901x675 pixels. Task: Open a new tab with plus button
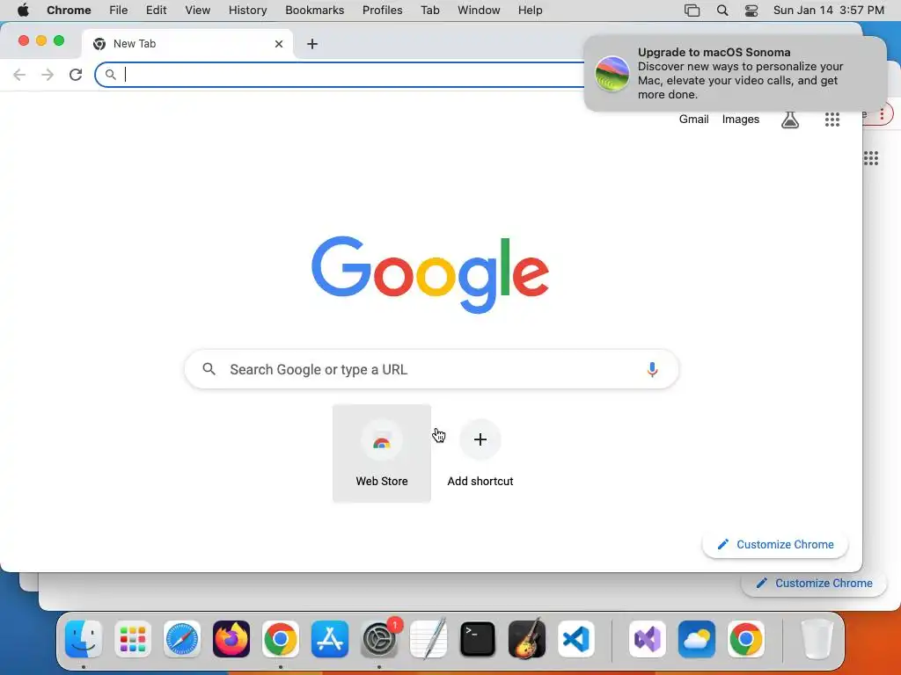tap(312, 44)
